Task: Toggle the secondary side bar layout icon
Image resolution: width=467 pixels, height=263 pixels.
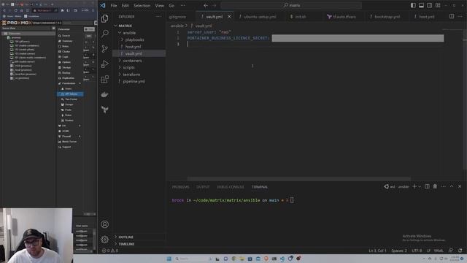Action: [430, 5]
